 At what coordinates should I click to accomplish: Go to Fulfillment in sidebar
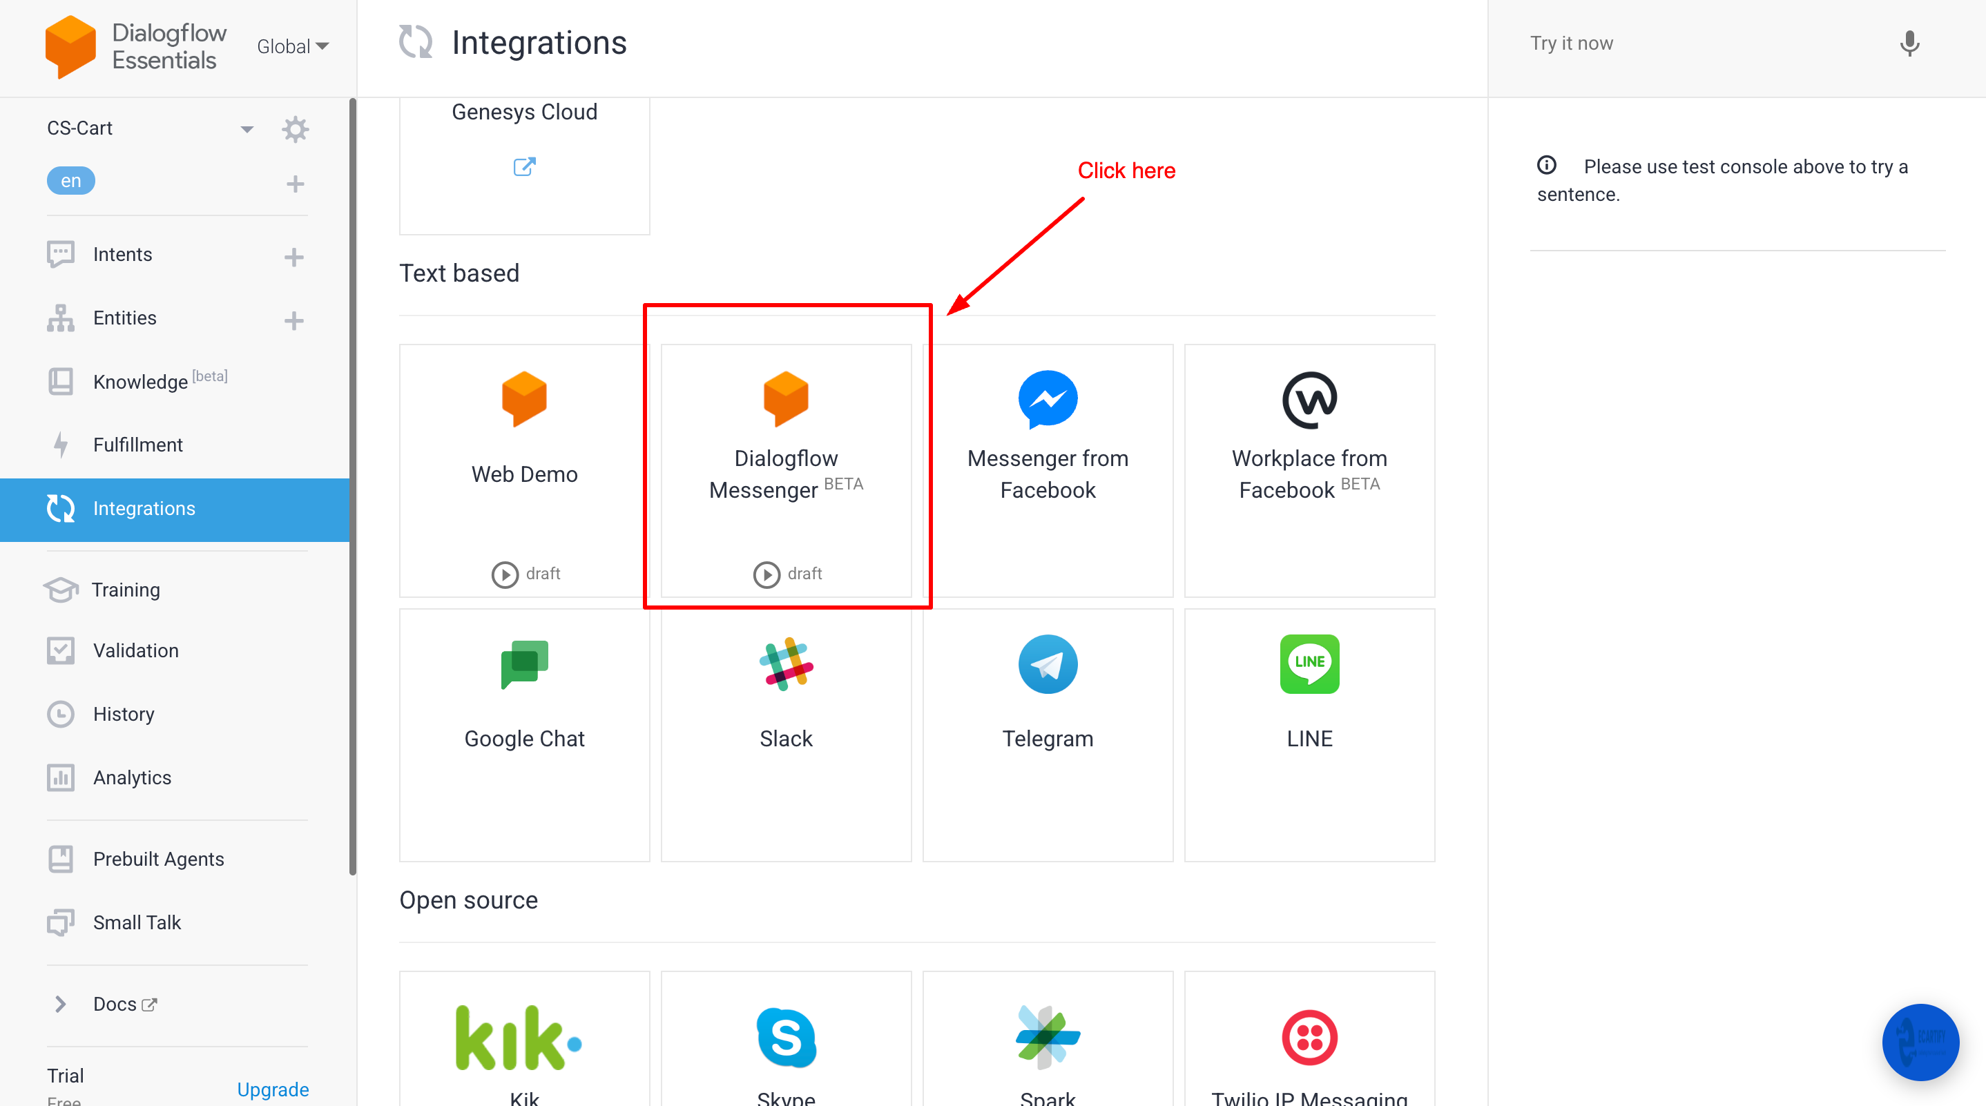[x=137, y=445]
